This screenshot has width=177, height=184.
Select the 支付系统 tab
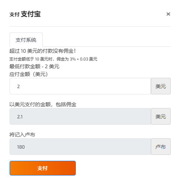point(26,40)
